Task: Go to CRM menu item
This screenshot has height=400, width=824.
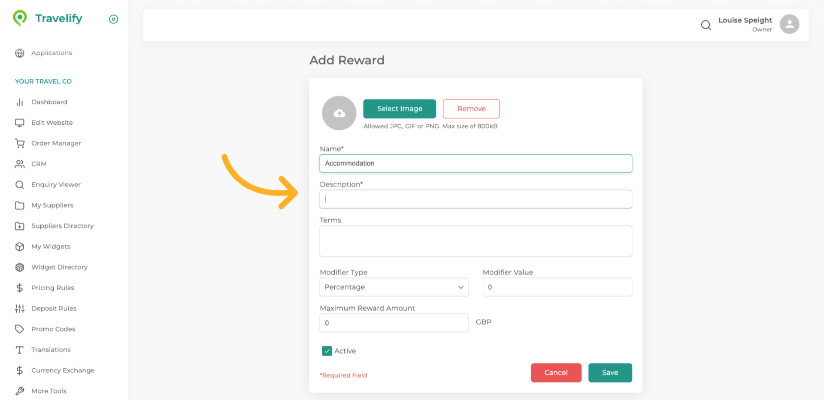Action: tap(39, 164)
